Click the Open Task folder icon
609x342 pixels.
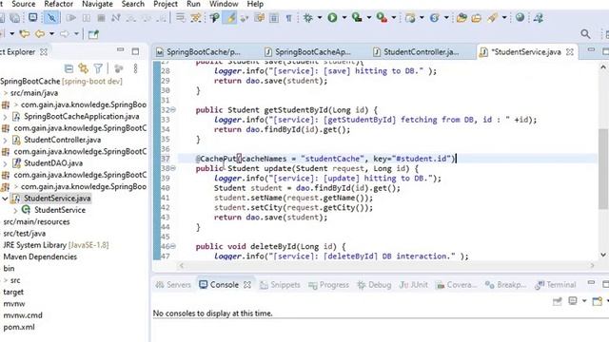point(477,18)
